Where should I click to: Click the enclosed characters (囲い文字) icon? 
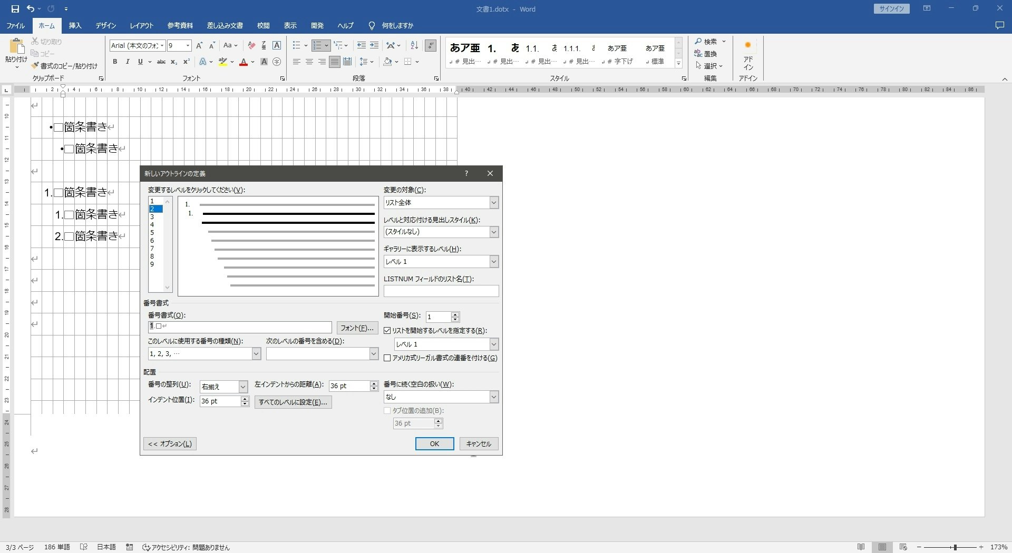coord(277,62)
